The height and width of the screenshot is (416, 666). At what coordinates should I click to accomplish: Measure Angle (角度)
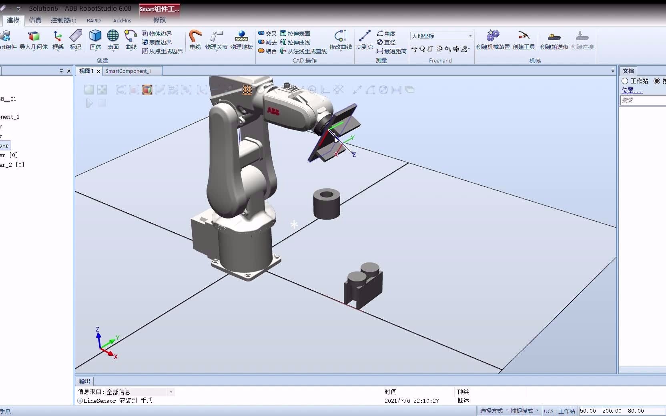click(386, 34)
